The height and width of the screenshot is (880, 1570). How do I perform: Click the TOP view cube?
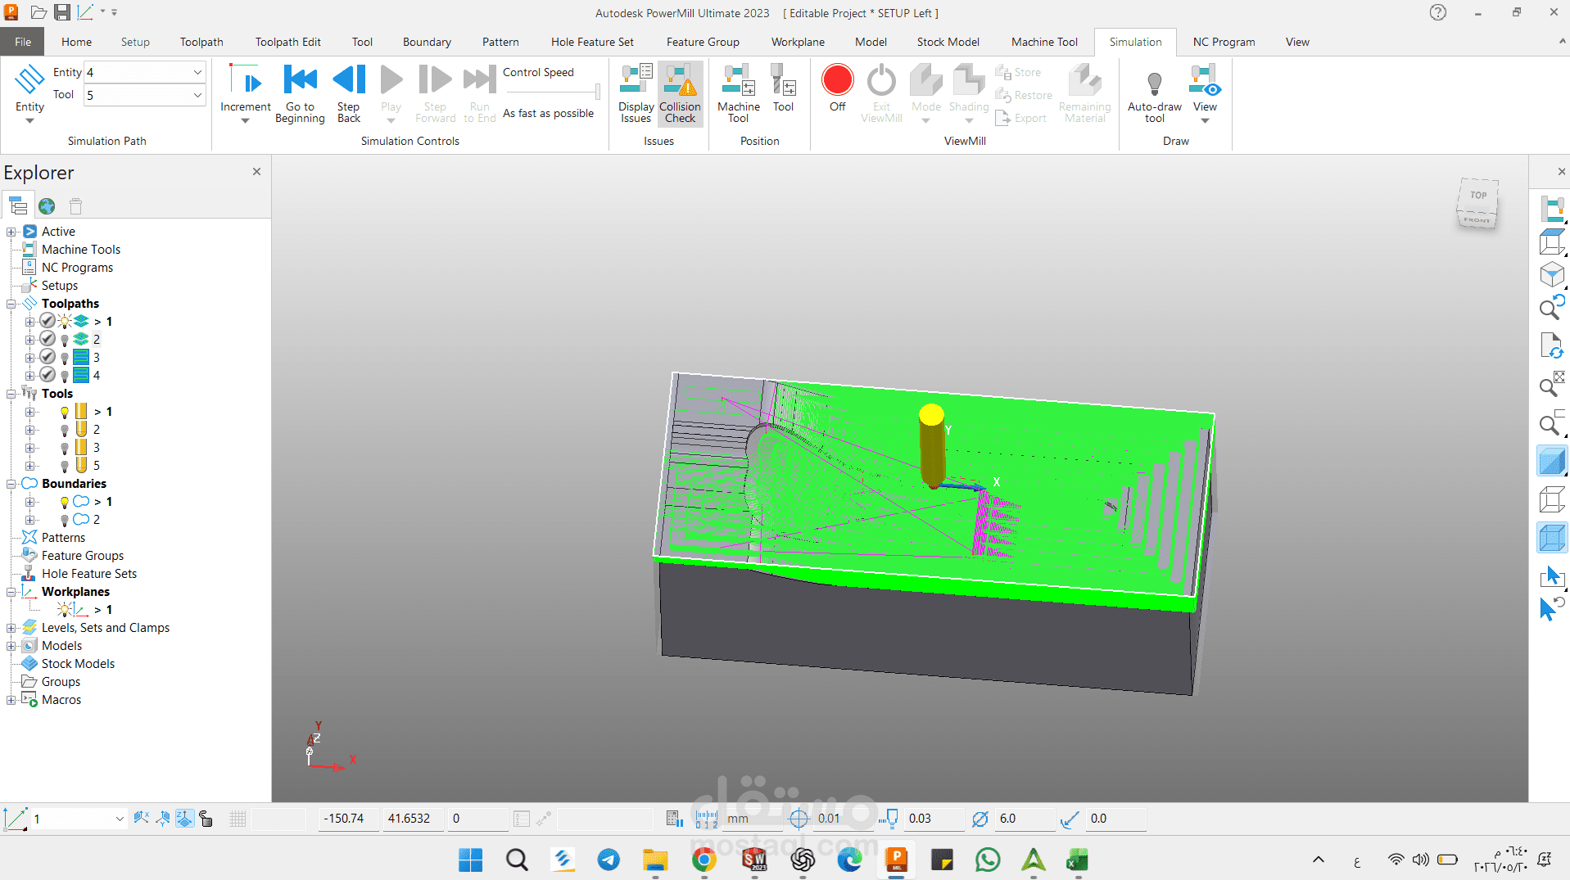point(1477,196)
